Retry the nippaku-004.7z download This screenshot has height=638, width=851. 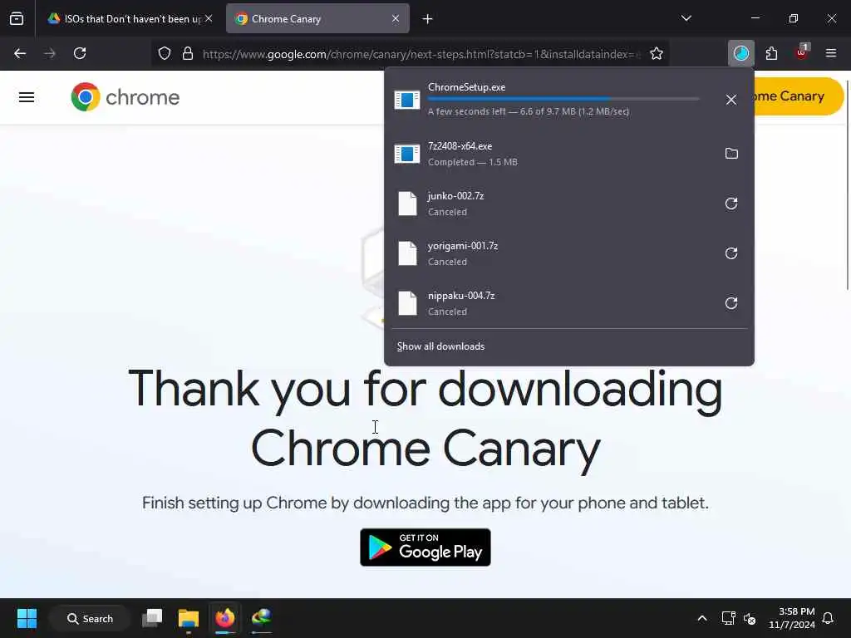coord(731,303)
